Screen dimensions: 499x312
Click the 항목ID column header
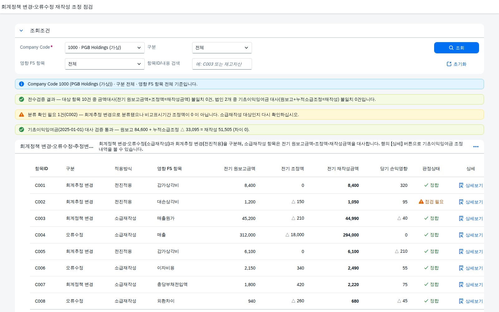click(x=41, y=169)
